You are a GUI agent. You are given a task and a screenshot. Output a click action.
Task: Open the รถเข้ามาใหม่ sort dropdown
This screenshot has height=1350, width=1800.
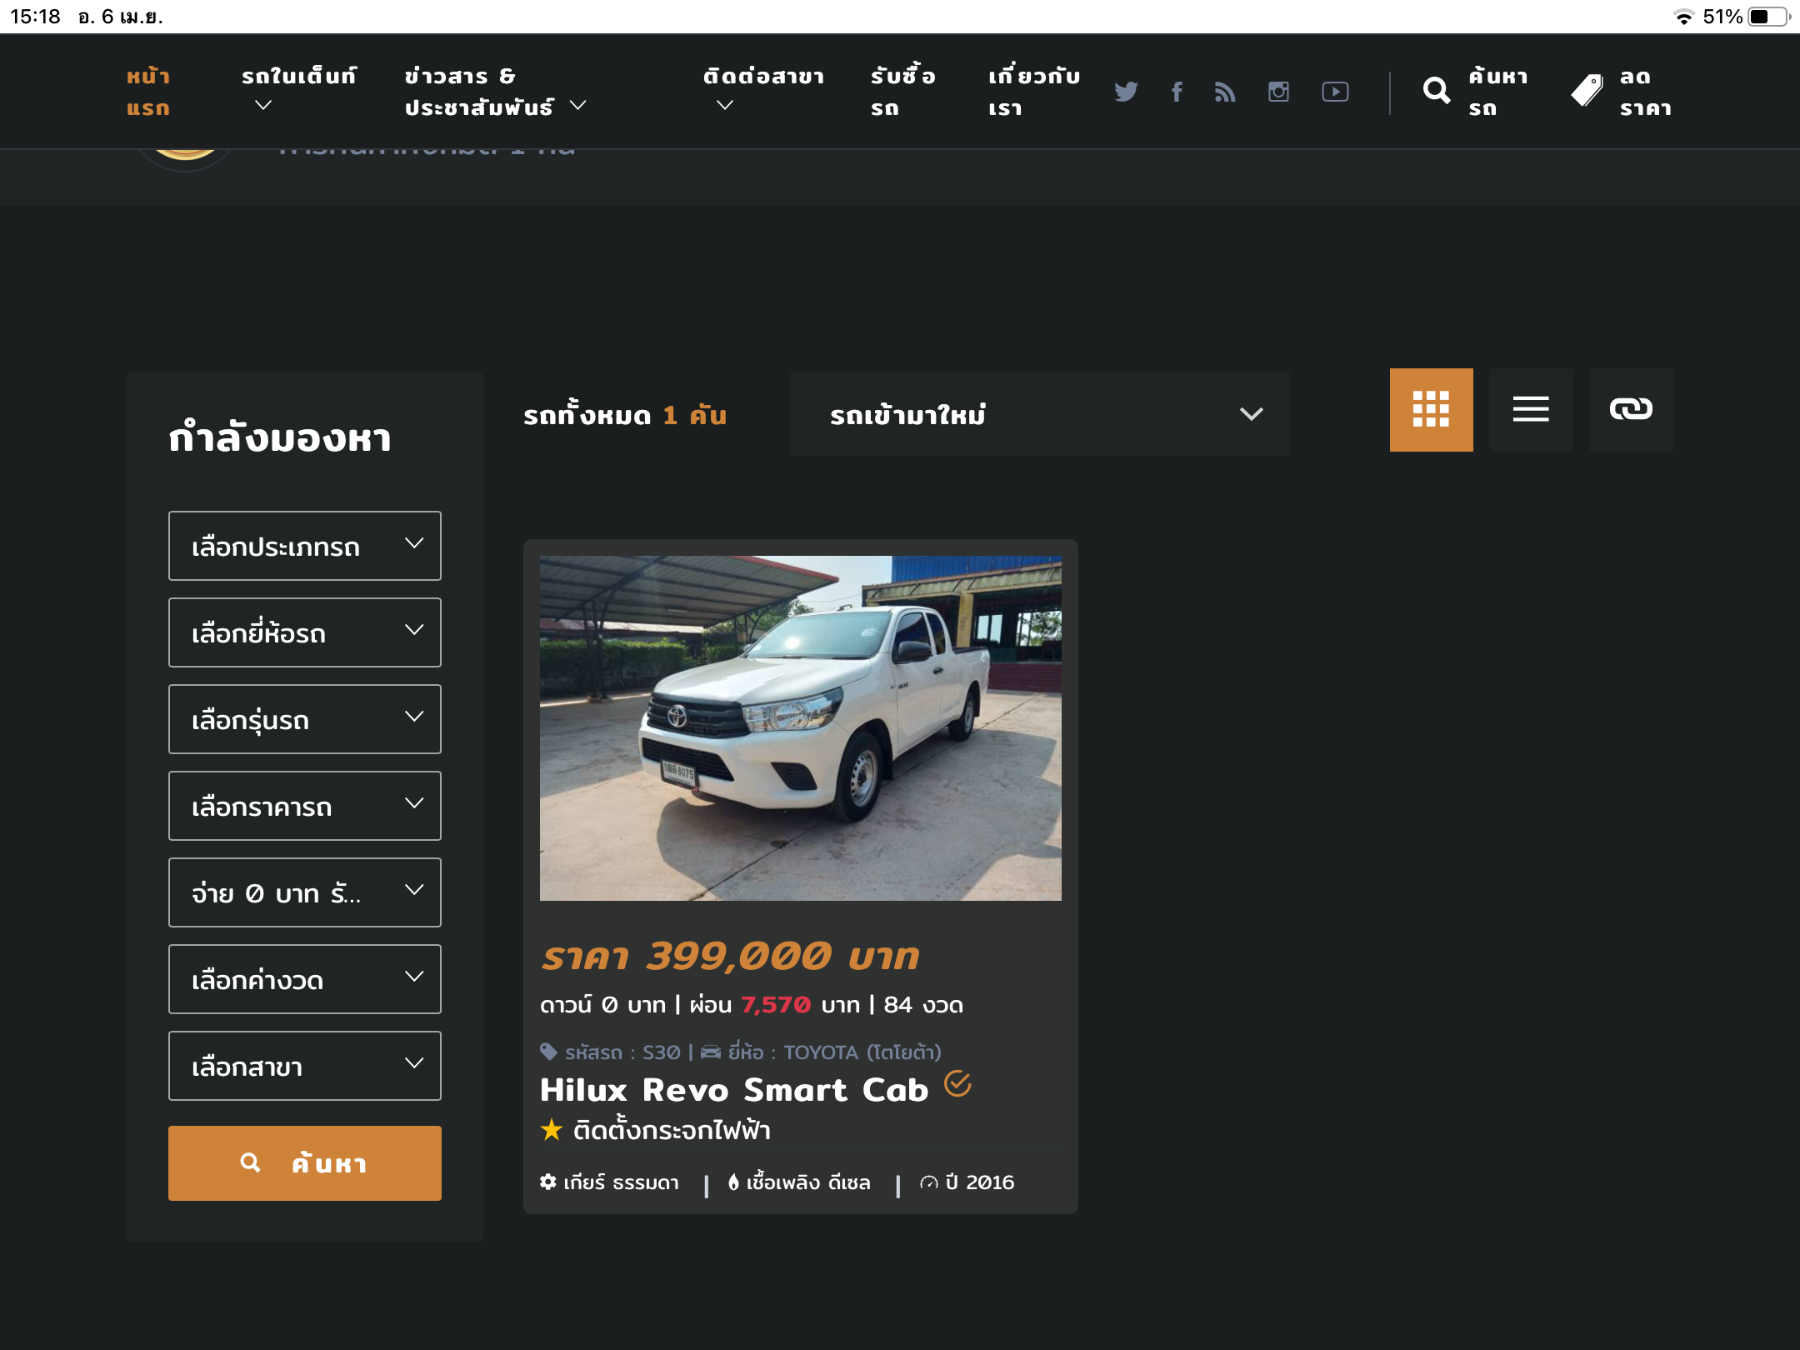tap(1039, 414)
